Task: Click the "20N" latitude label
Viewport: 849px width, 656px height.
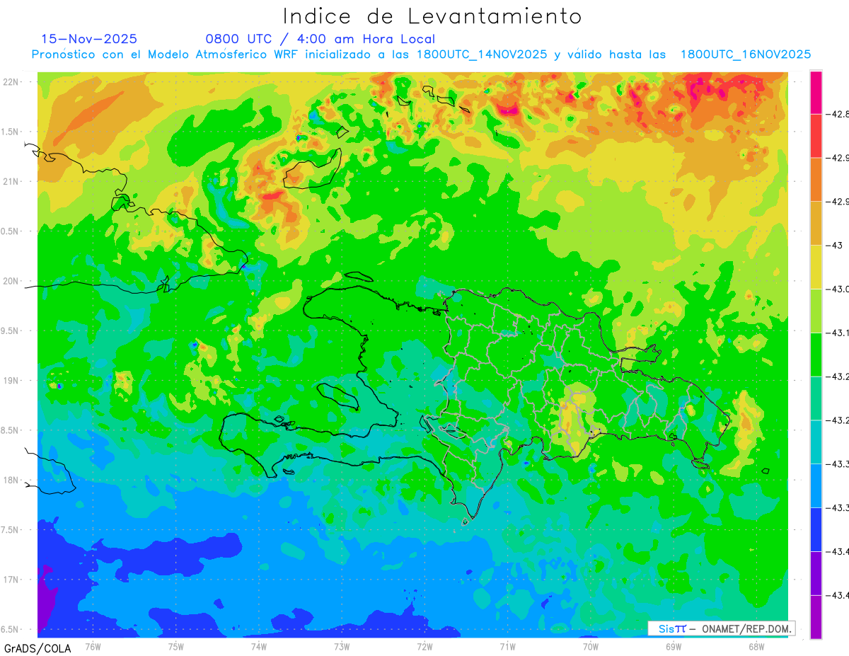Action: click(x=11, y=281)
